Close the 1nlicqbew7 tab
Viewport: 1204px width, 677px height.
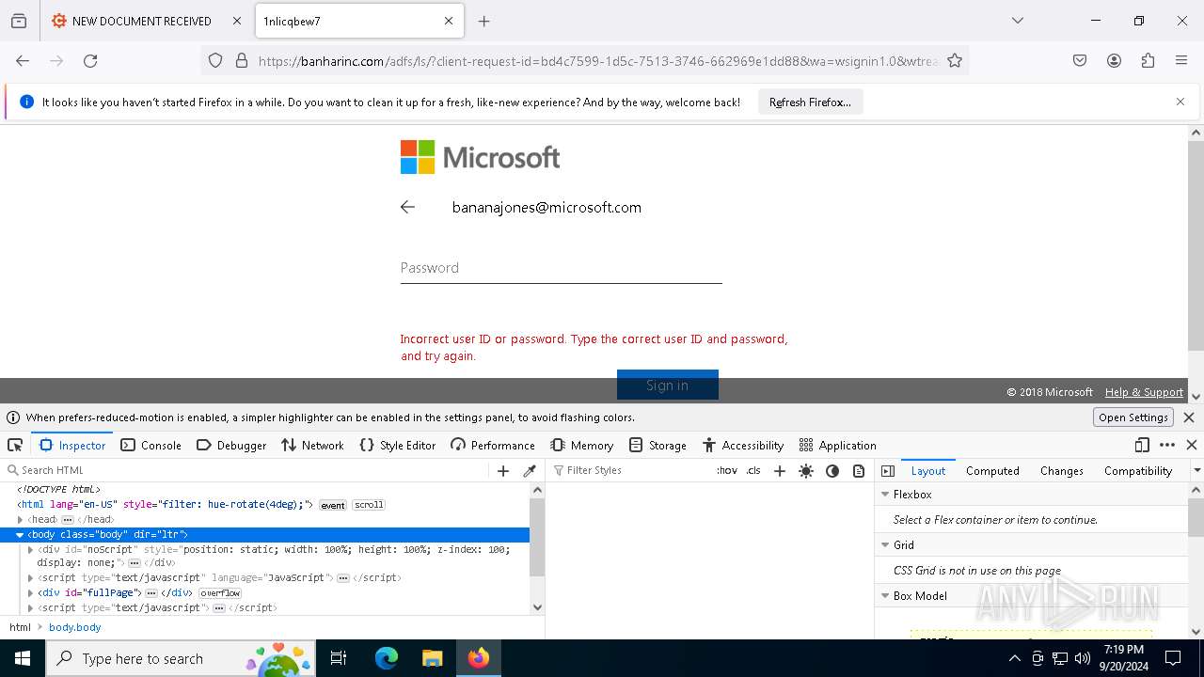coord(449,21)
